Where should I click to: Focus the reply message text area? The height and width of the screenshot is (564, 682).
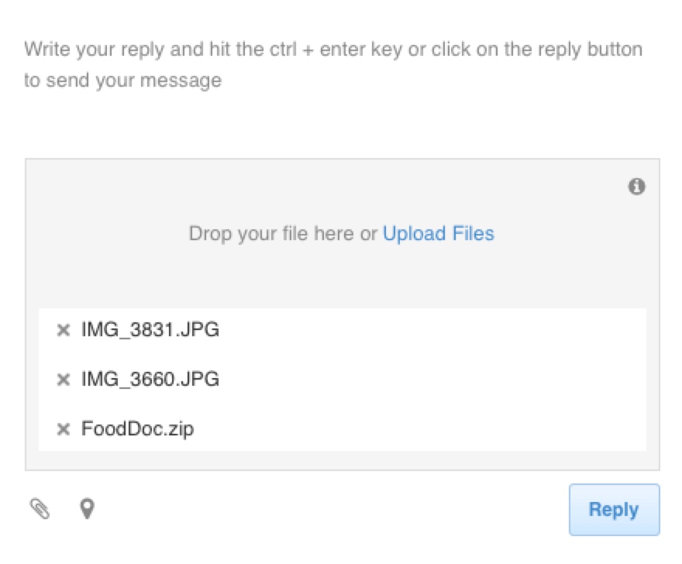[342, 87]
